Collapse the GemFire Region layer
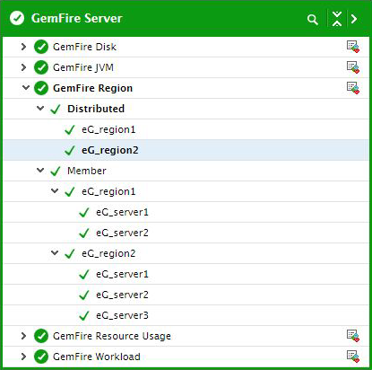This screenshot has height=370, width=372. [x=26, y=88]
